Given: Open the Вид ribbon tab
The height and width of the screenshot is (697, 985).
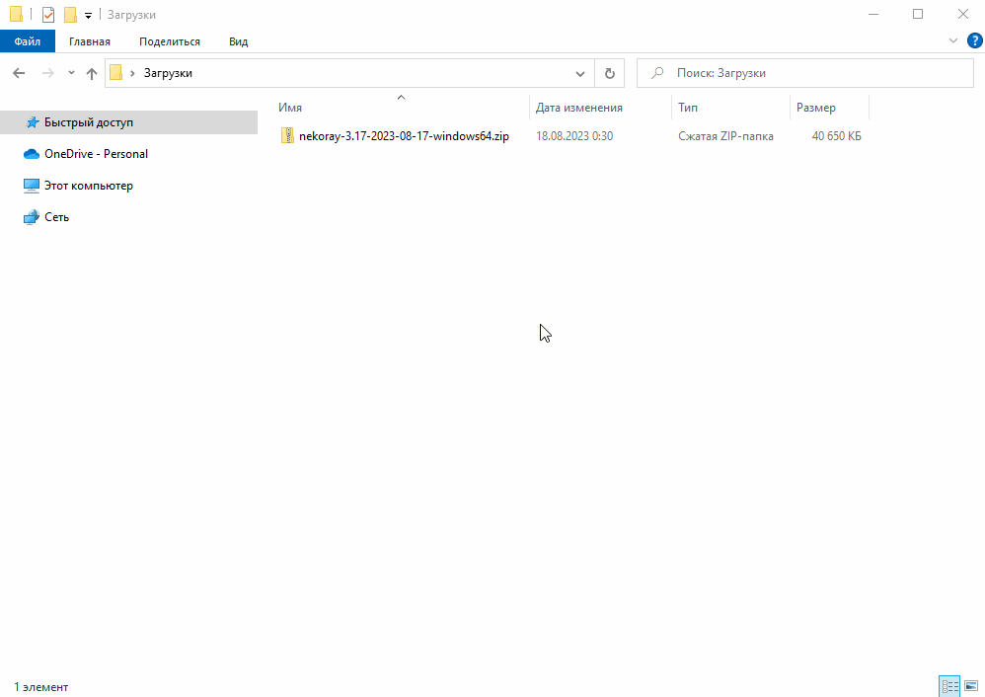Looking at the screenshot, I should coord(239,41).
